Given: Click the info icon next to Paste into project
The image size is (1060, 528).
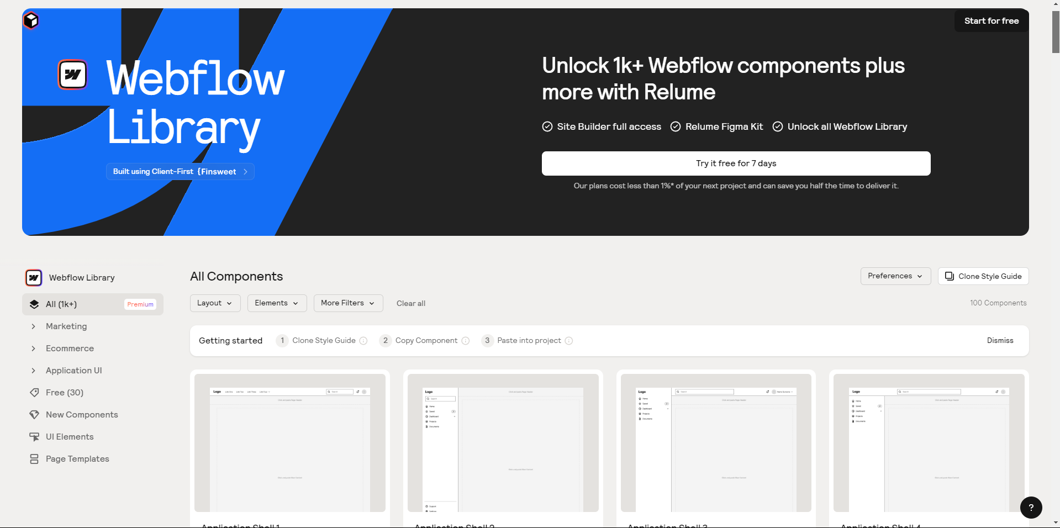Looking at the screenshot, I should 569,341.
